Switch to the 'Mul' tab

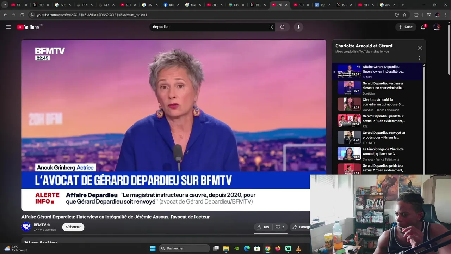[193, 5]
